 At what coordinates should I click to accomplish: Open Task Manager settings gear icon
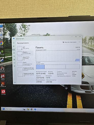point(15,82)
